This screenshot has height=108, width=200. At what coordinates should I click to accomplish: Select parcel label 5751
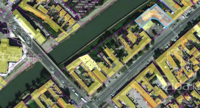point(48,7)
